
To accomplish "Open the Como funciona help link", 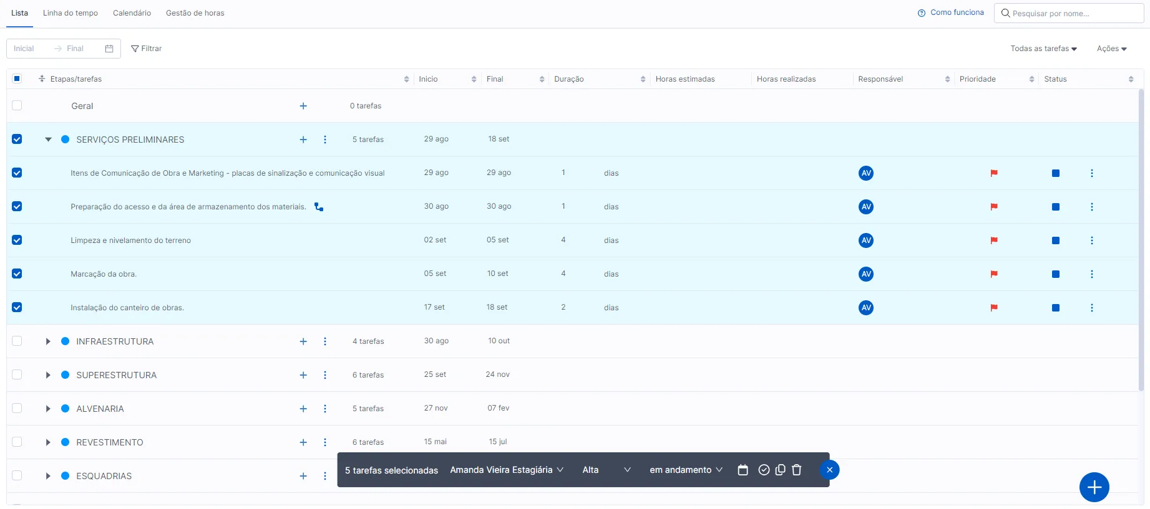I will pos(951,12).
